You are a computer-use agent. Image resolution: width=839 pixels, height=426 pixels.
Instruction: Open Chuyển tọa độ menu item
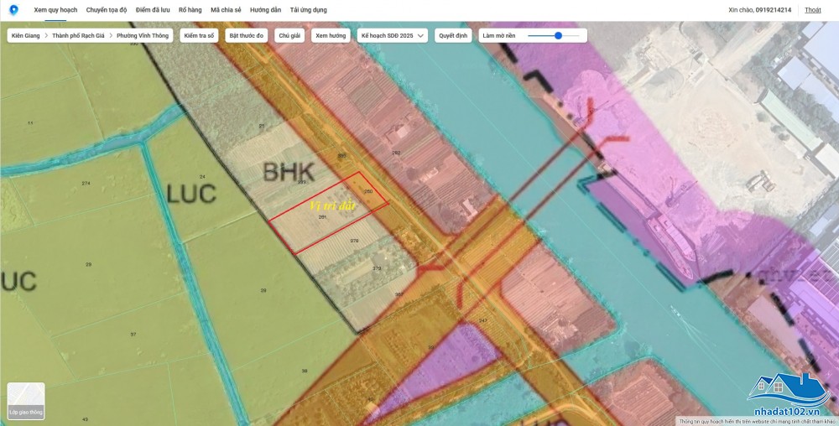pyautogui.click(x=107, y=10)
